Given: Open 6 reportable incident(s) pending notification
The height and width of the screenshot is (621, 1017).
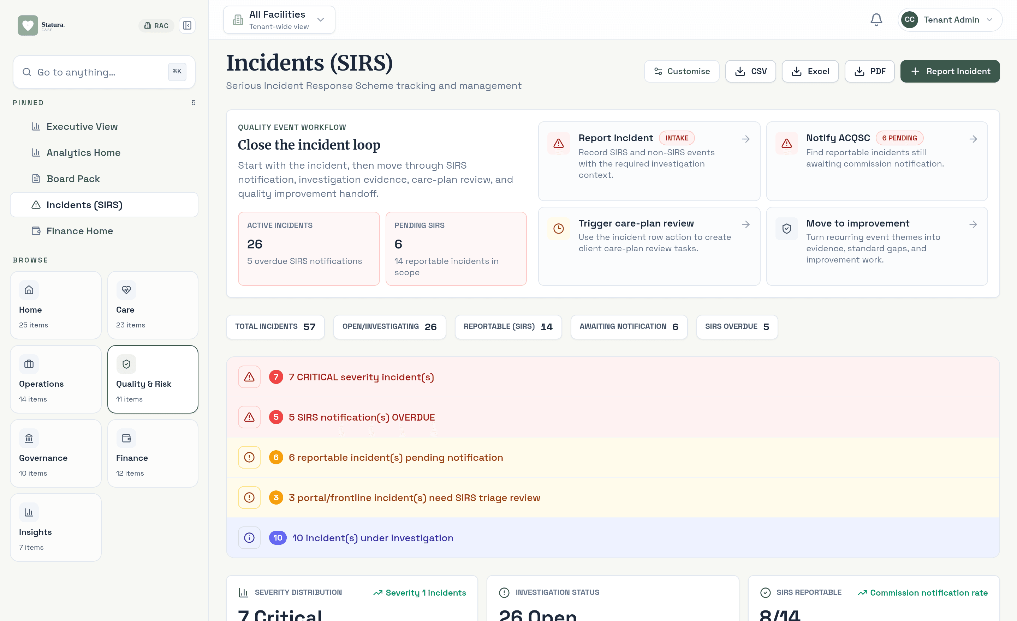Looking at the screenshot, I should tap(613, 457).
